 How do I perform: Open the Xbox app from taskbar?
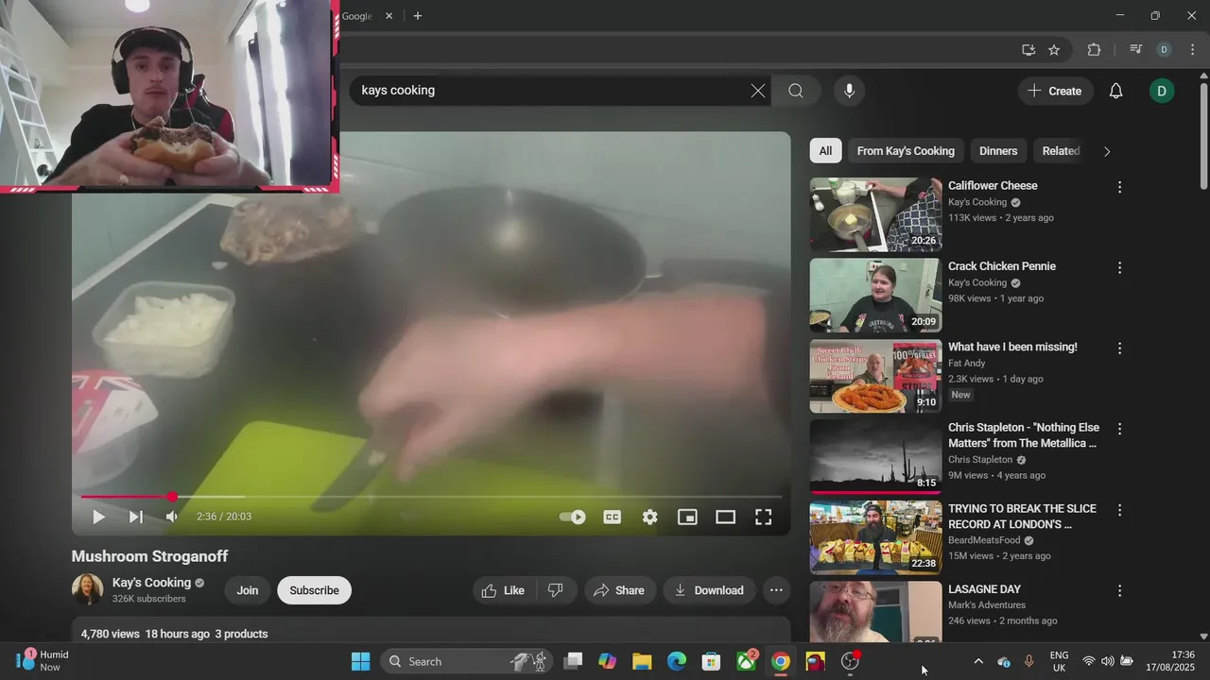[746, 661]
